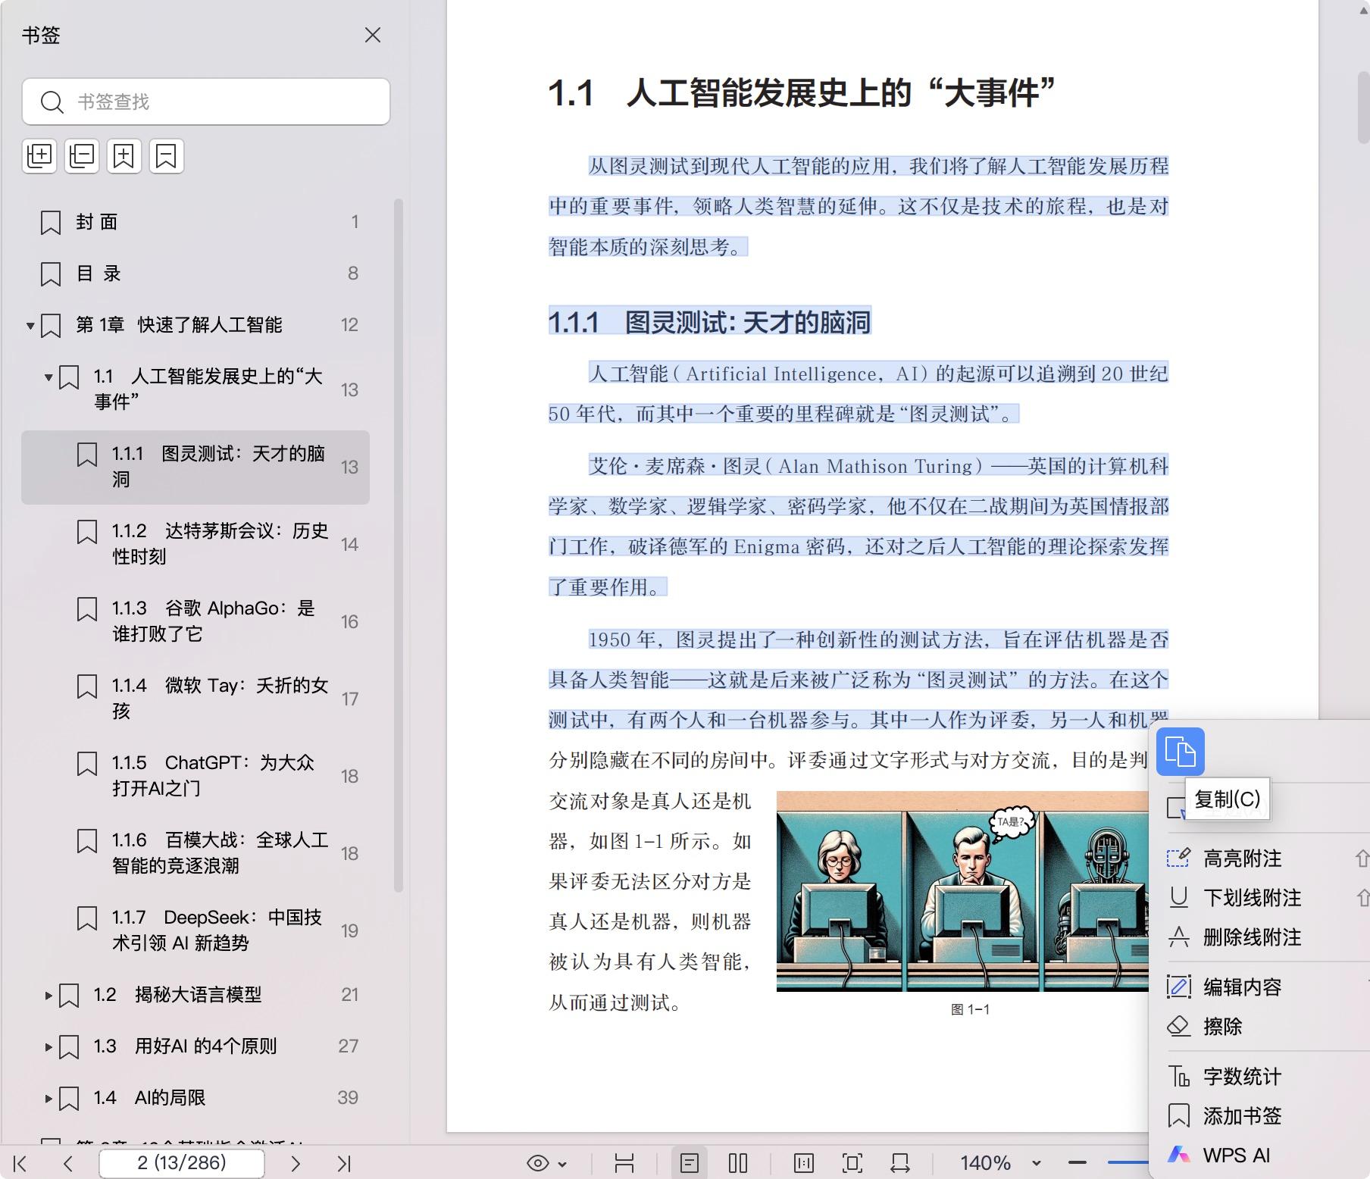Select single page layout
This screenshot has width=1370, height=1179.
tap(690, 1163)
